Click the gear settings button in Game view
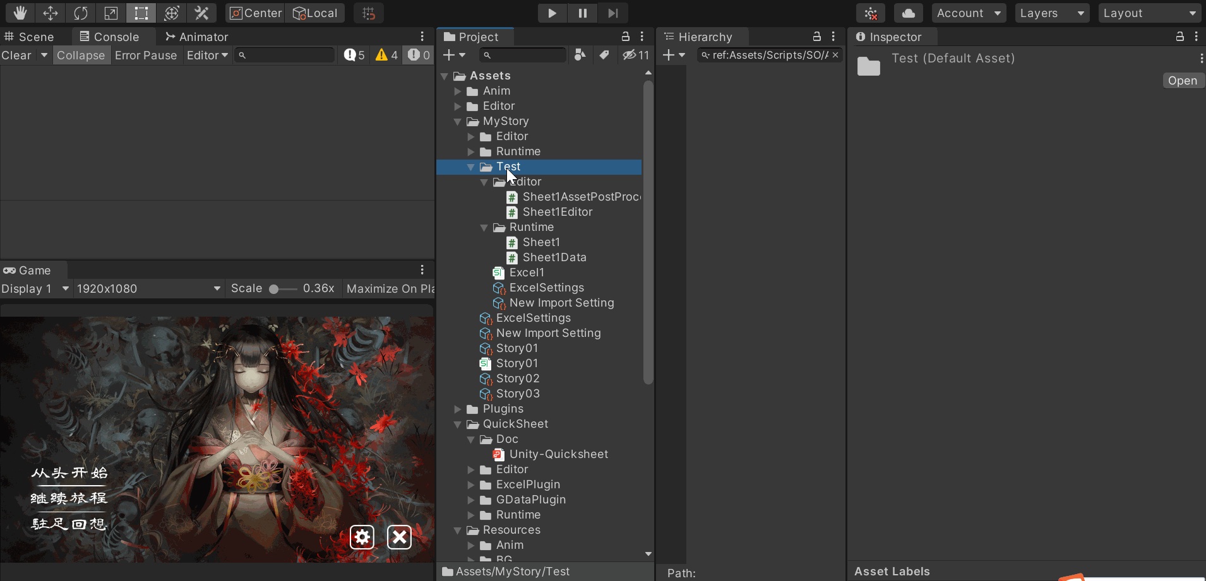1206x581 pixels. coord(362,537)
